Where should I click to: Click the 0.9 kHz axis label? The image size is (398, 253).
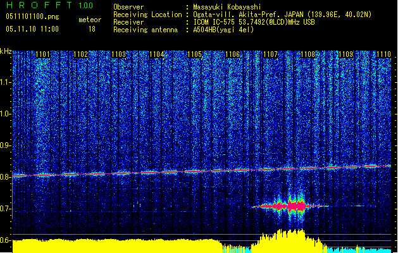6,145
